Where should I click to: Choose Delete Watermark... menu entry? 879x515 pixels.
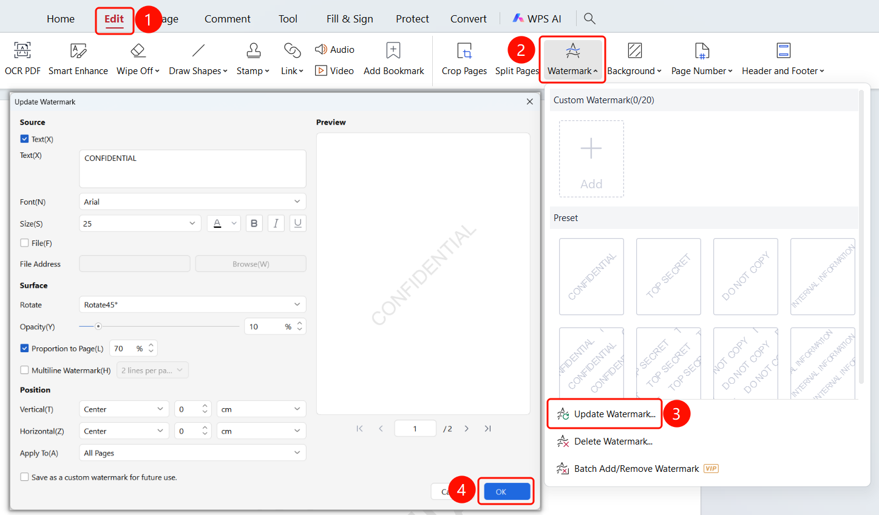point(605,442)
